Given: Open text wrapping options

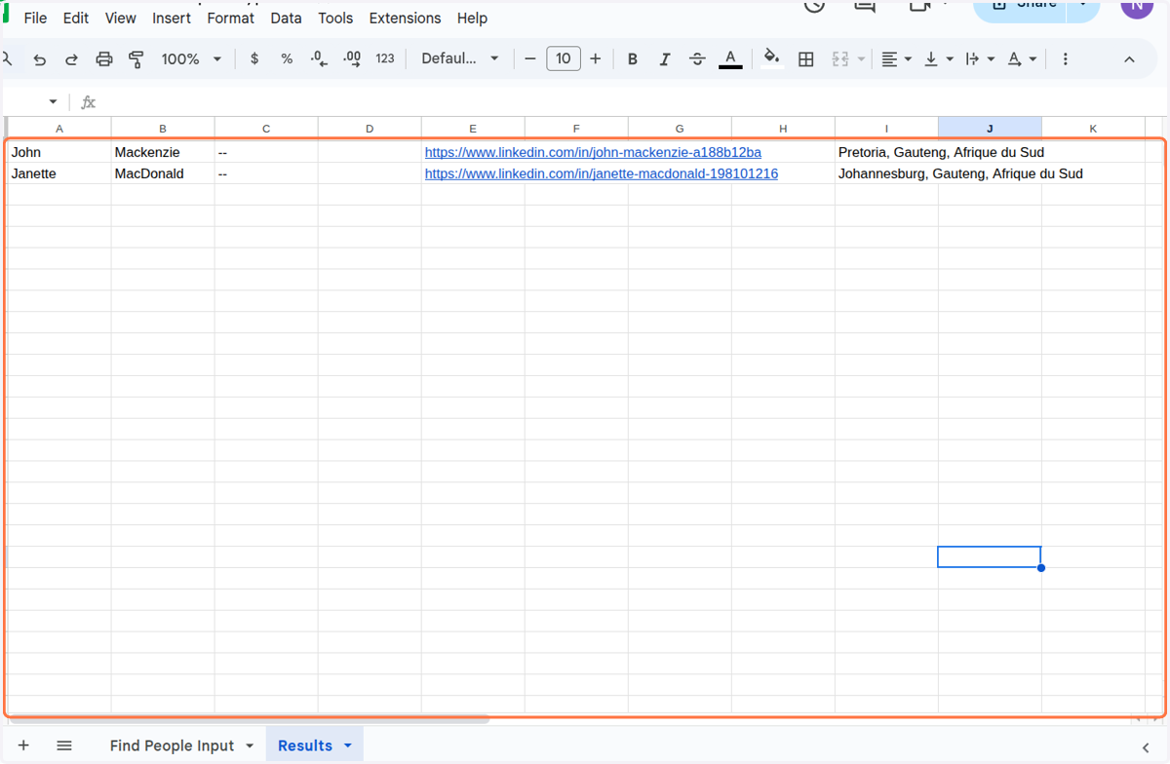Looking at the screenshot, I should [x=980, y=59].
